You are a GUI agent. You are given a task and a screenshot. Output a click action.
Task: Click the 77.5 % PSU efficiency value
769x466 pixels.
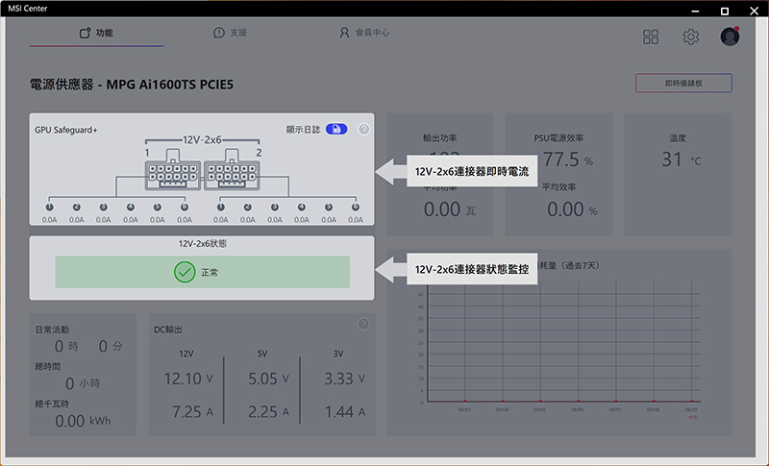click(568, 159)
